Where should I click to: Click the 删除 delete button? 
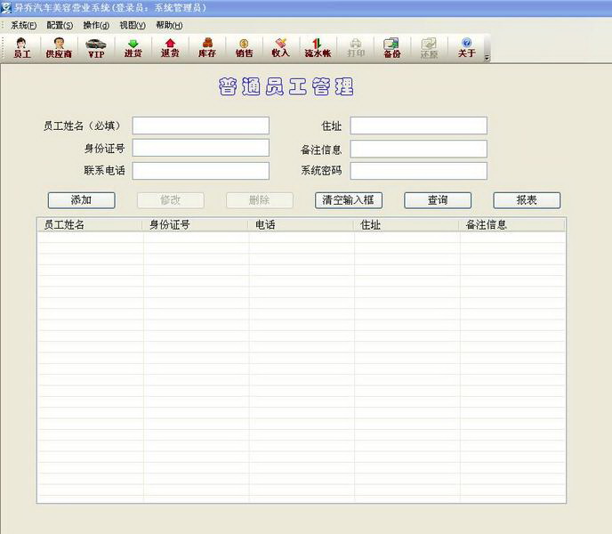coord(260,200)
